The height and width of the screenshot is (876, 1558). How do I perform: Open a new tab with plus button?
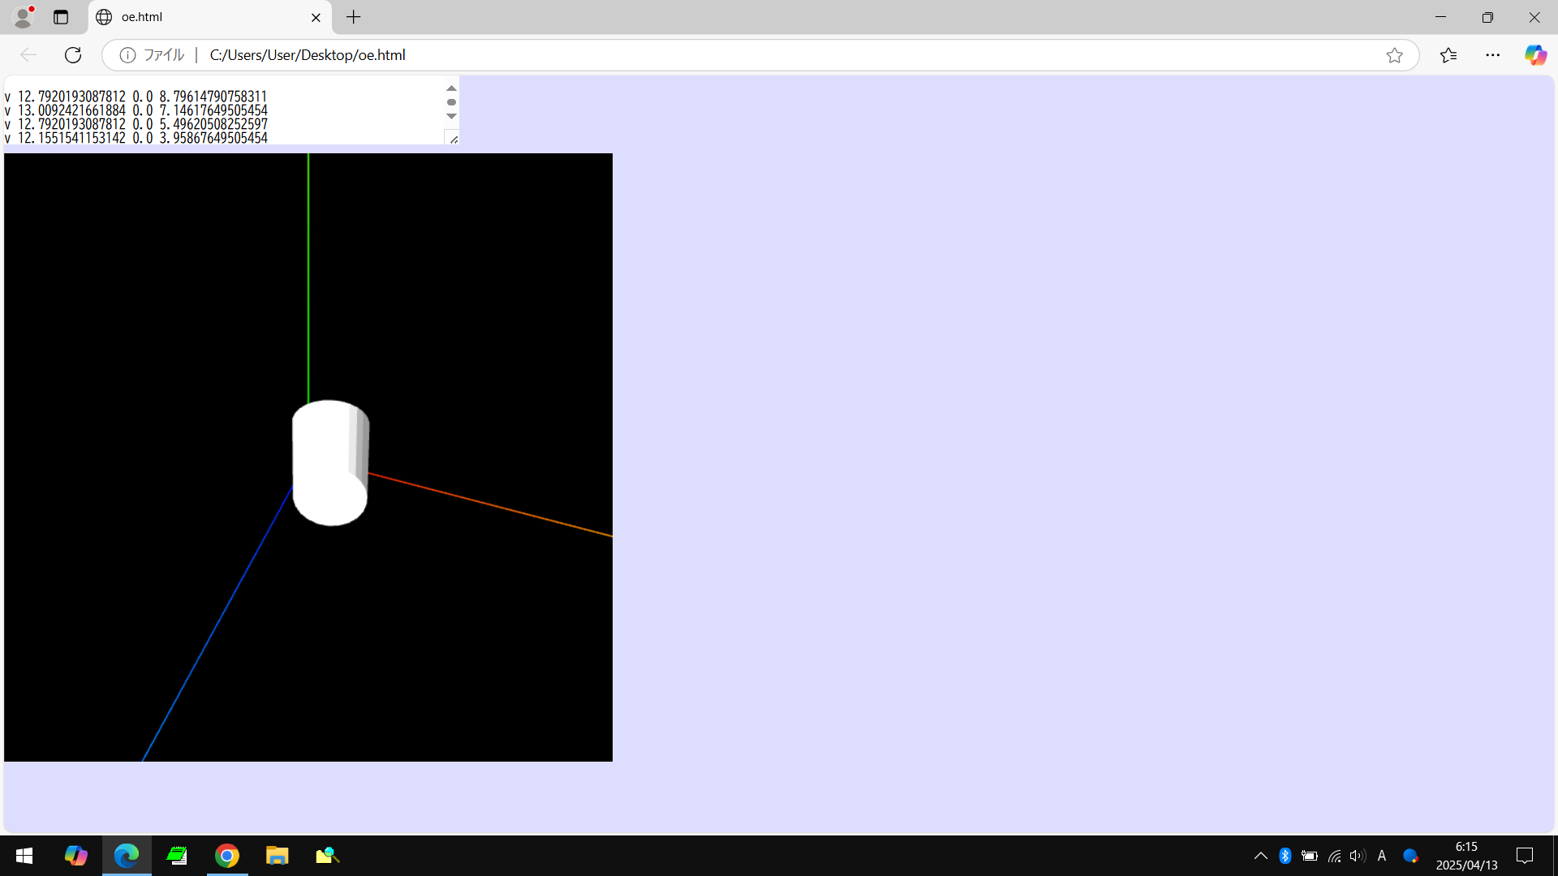point(354,17)
